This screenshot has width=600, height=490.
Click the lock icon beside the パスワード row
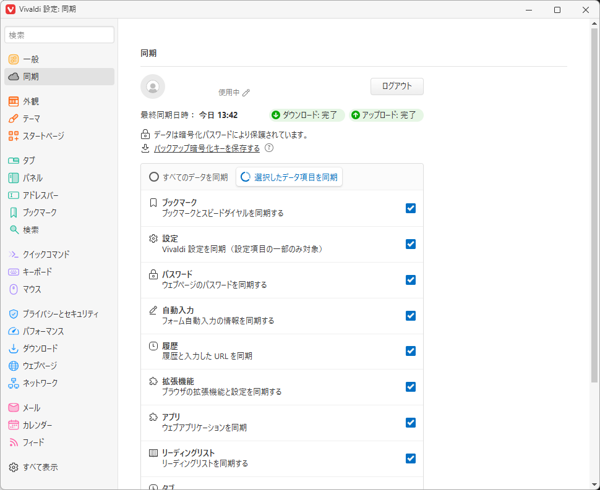point(153,274)
